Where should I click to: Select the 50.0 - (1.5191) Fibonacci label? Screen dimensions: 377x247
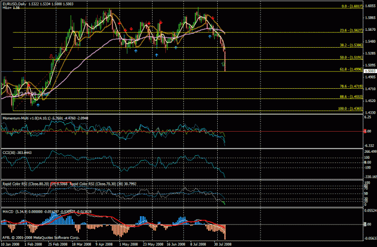351,57
